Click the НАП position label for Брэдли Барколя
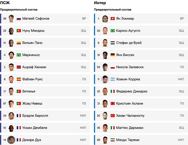Image resolution: width=188 pixels, height=145 pixels. (x=83, y=116)
